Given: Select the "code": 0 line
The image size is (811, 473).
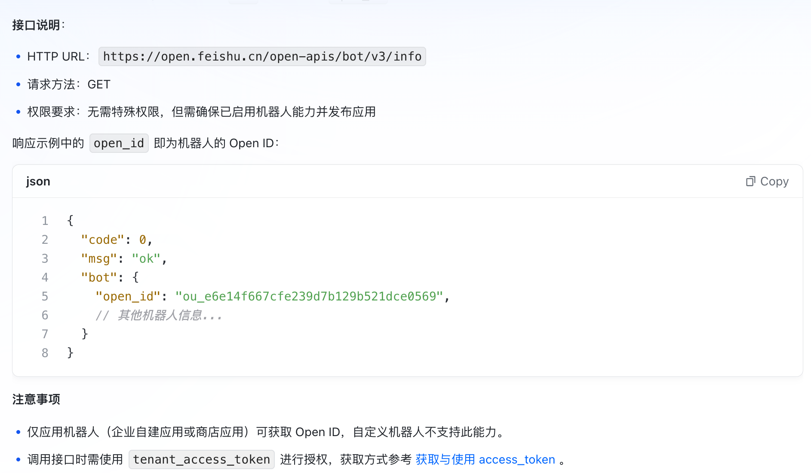Looking at the screenshot, I should pyautogui.click(x=117, y=240).
